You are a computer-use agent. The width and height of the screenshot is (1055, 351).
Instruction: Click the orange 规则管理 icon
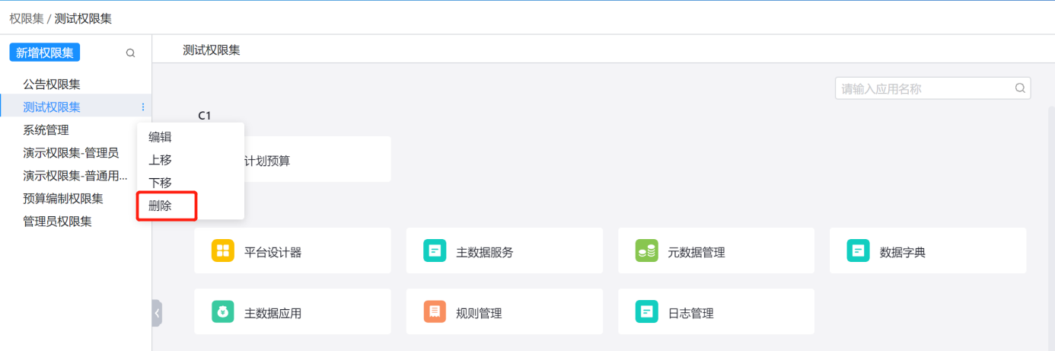pyautogui.click(x=435, y=312)
